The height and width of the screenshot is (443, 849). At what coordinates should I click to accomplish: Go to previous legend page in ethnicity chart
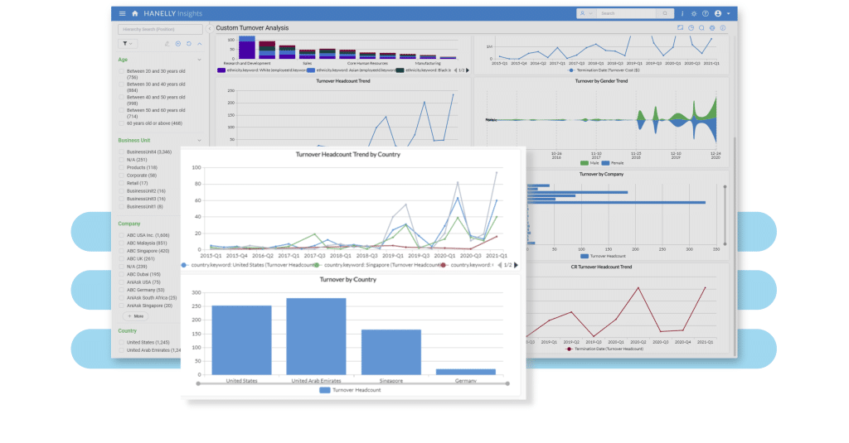coord(455,70)
